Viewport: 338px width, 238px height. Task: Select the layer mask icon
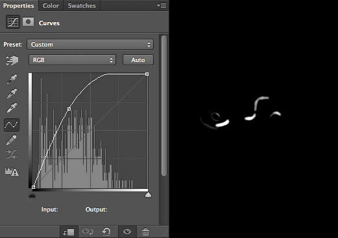[28, 22]
